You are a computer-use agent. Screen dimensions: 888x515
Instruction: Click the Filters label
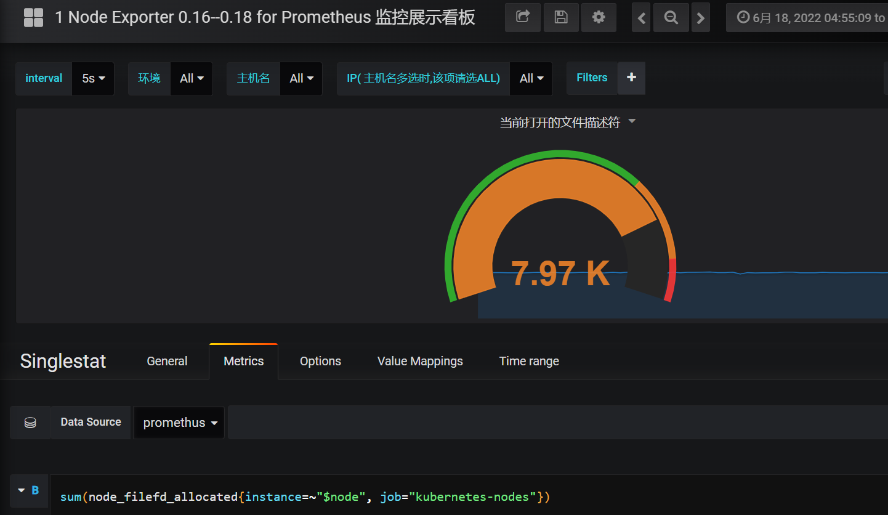pyautogui.click(x=592, y=78)
